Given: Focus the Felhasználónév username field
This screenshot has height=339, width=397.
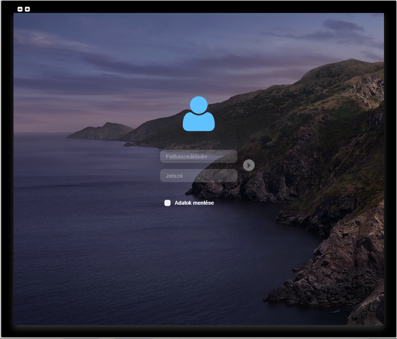Looking at the screenshot, I should click(x=199, y=156).
